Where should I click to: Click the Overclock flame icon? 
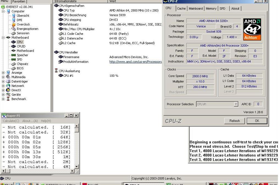tap(13, 24)
